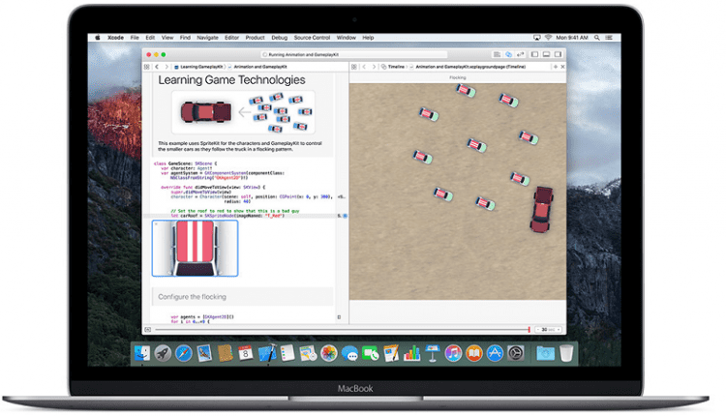
Task: Click the Wi-Fi status icon
Action: [549, 38]
